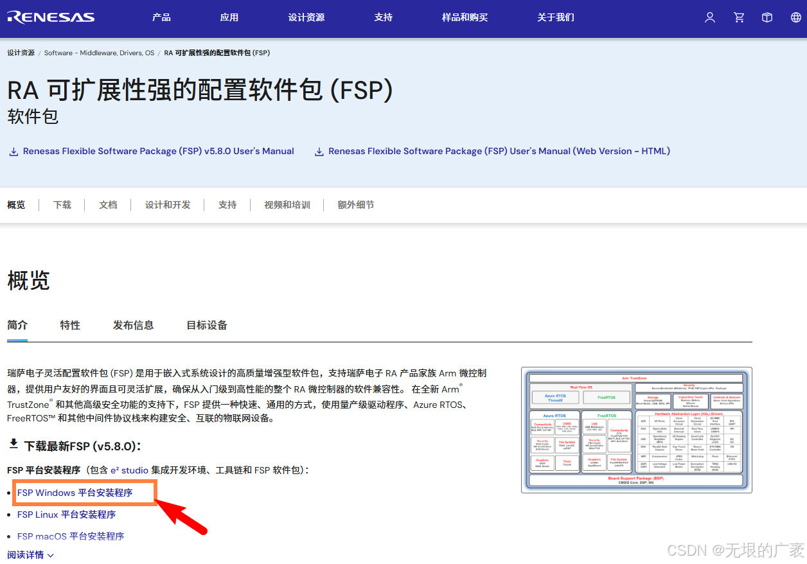Select the 文档 section tab

(108, 205)
